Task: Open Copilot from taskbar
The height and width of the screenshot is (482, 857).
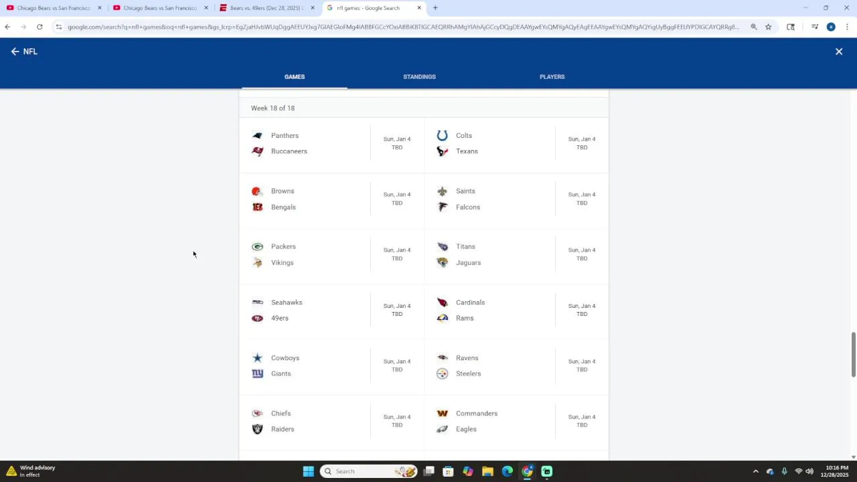Action: (x=467, y=471)
